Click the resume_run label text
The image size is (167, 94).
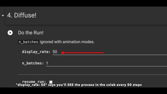pyautogui.click(x=34, y=82)
